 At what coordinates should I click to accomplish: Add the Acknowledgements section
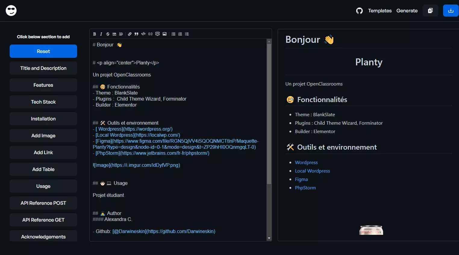43,236
